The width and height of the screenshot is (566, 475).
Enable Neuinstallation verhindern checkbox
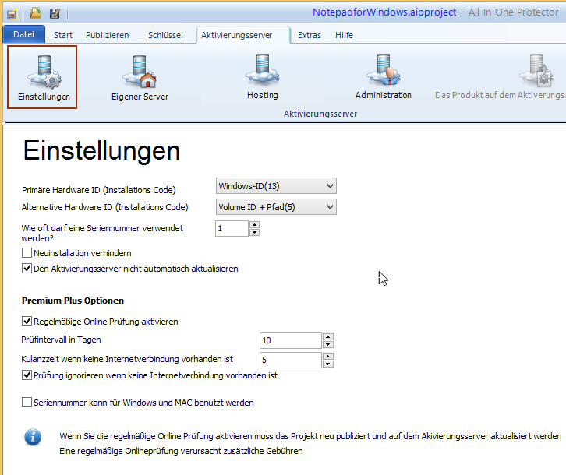[x=27, y=253]
